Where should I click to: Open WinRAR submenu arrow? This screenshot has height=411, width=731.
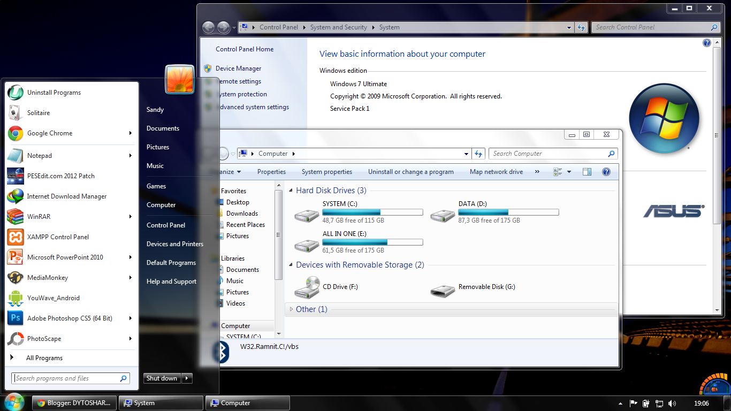130,217
